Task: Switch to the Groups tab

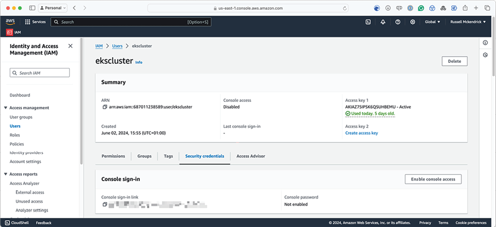Action: [144, 156]
